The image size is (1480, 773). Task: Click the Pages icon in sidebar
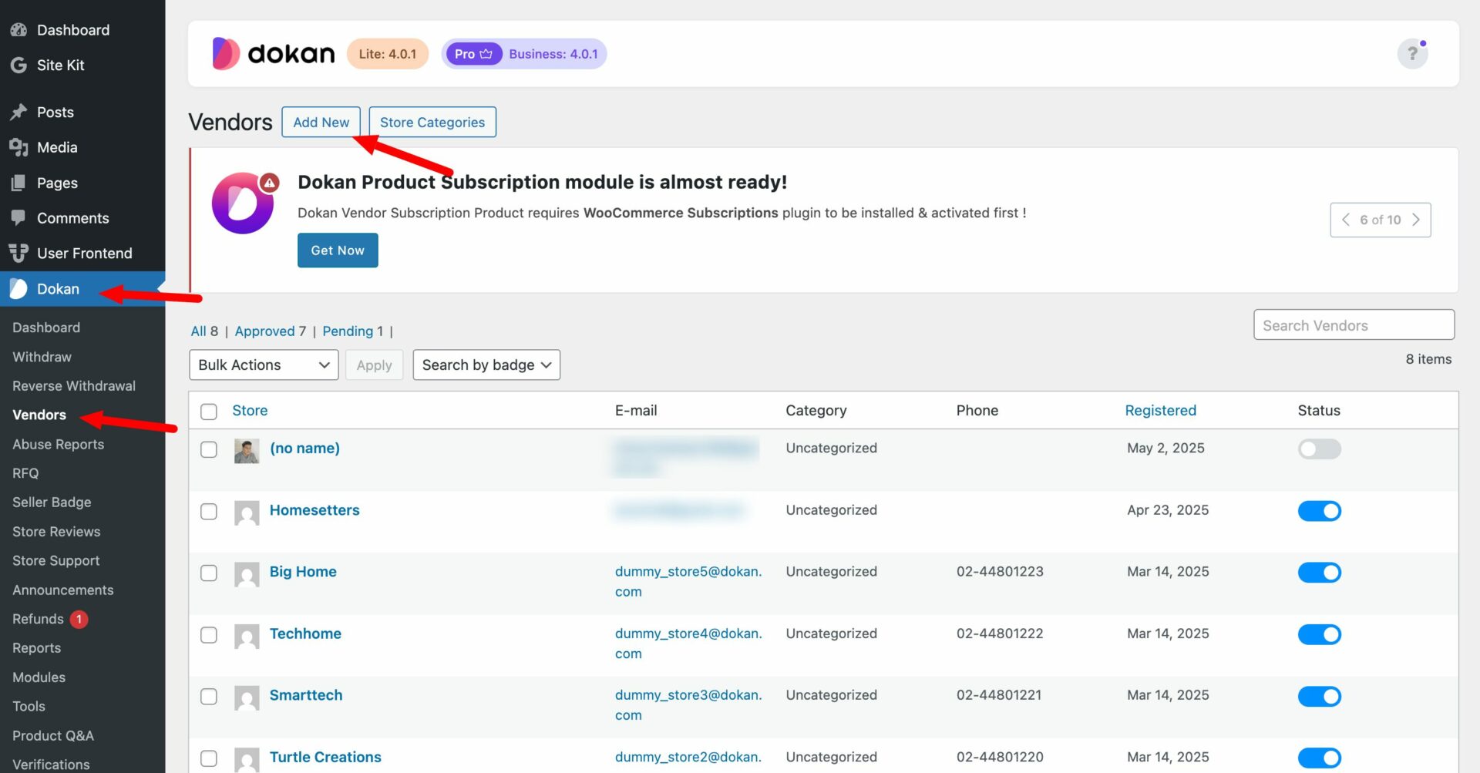click(18, 183)
